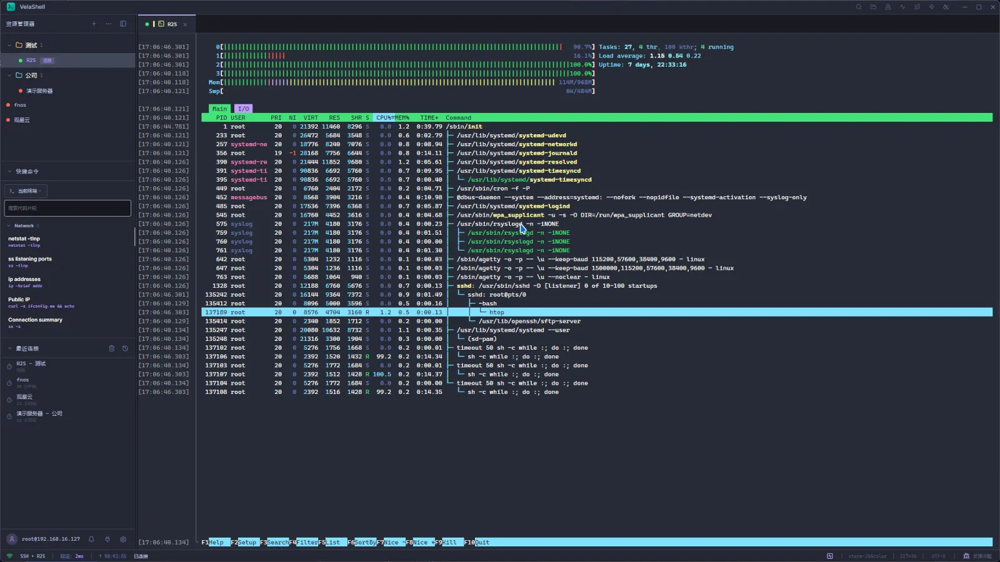
Task: Collapse the 最近连接 section
Action: (9, 348)
